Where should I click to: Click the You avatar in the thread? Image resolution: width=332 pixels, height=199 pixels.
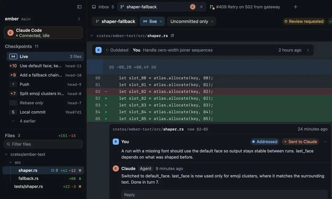tap(116, 142)
